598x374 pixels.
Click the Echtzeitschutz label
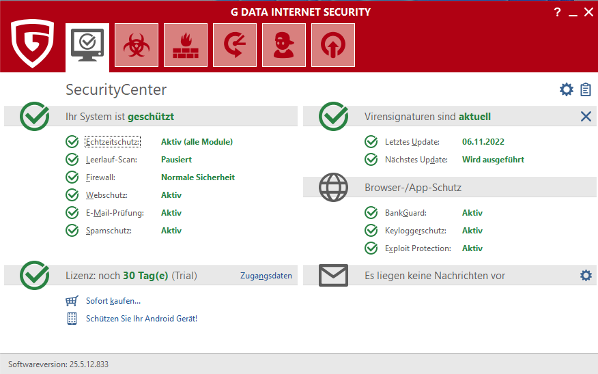point(113,142)
